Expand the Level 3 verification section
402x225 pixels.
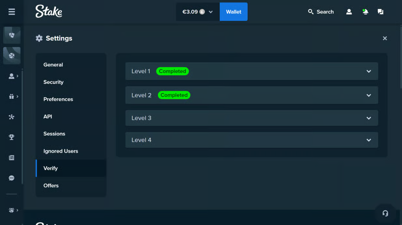click(x=251, y=118)
